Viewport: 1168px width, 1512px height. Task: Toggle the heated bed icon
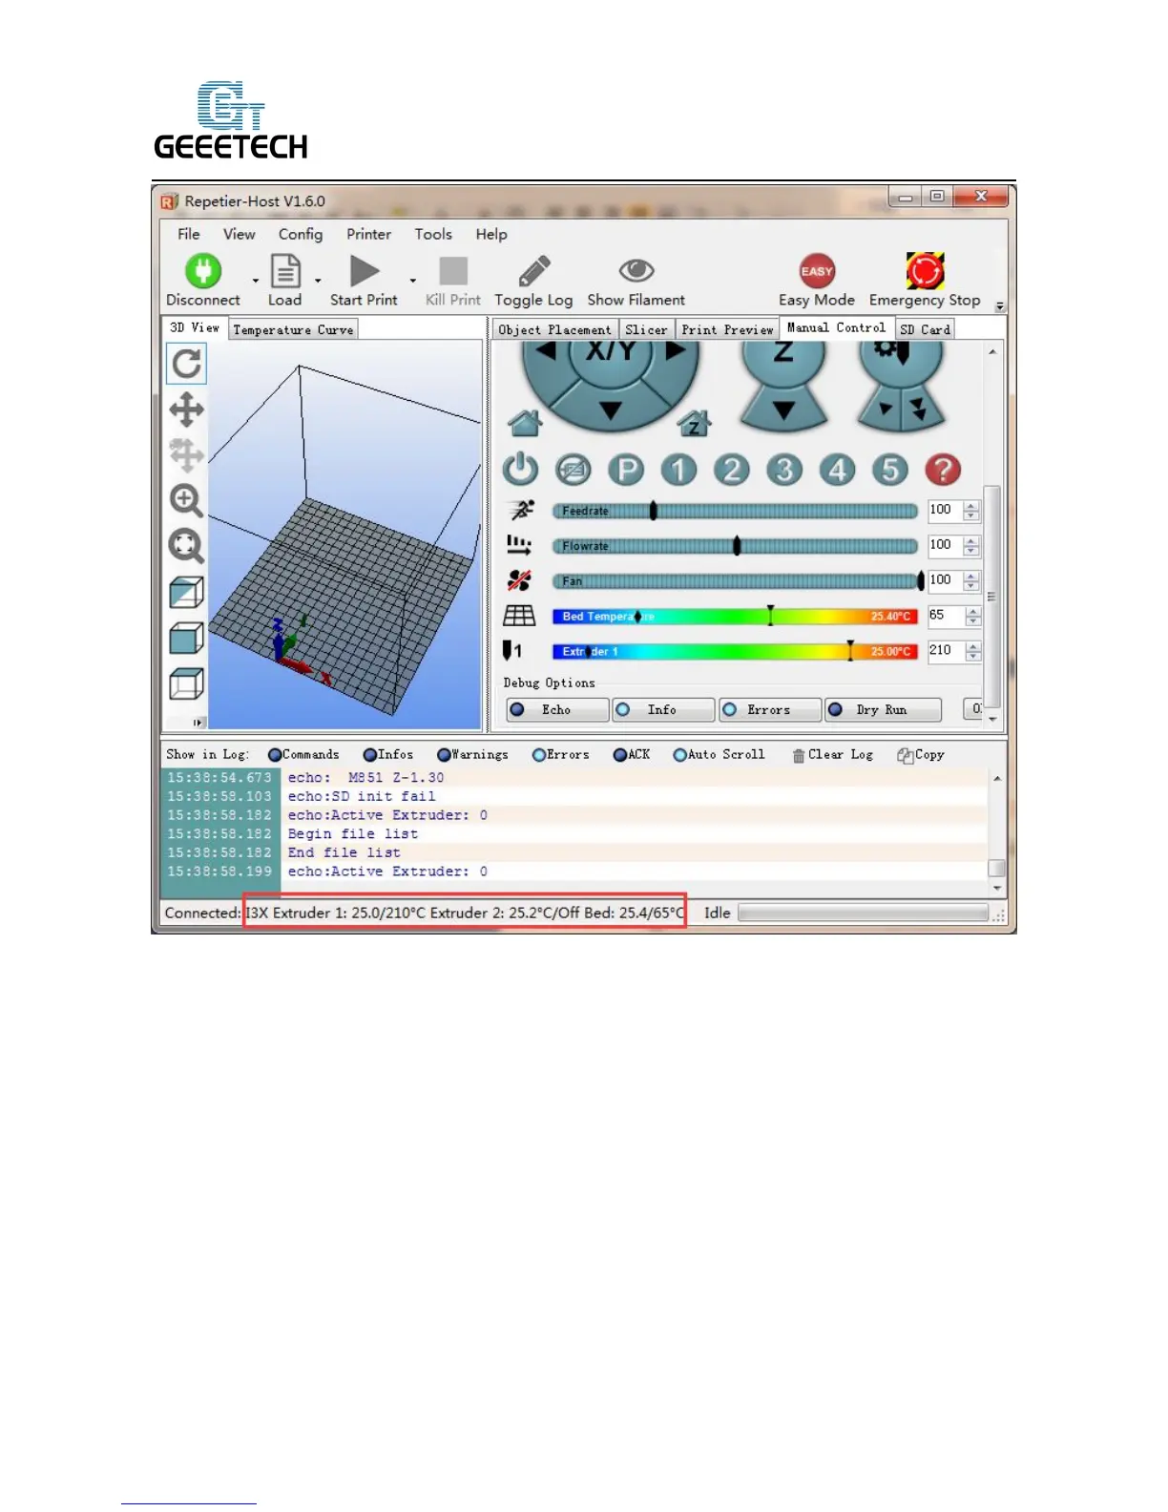tap(519, 616)
